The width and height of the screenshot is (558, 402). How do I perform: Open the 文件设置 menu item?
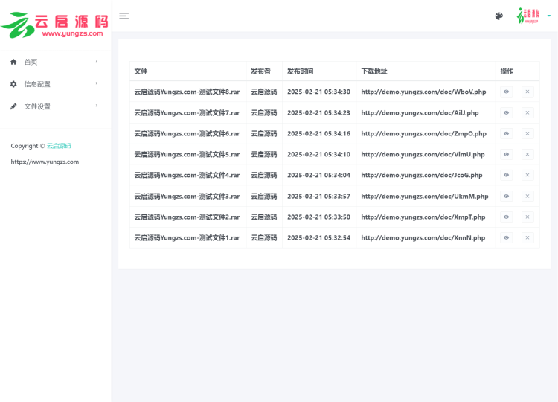point(37,106)
